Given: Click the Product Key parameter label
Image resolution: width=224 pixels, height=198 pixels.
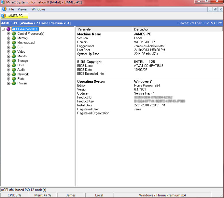Looking at the screenshot, I should (x=85, y=101).
